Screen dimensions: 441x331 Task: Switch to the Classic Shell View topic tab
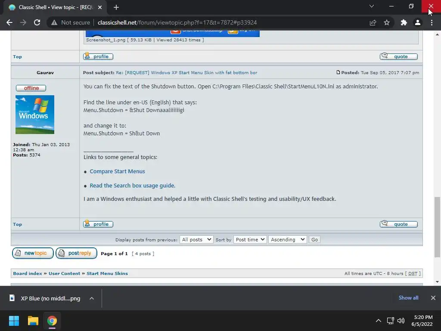[x=56, y=7]
